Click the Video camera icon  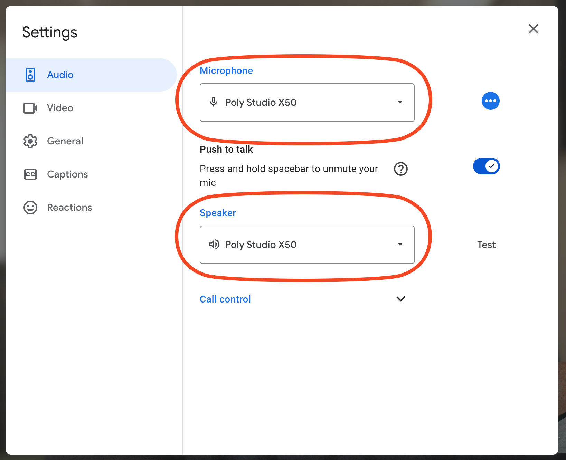tap(30, 108)
